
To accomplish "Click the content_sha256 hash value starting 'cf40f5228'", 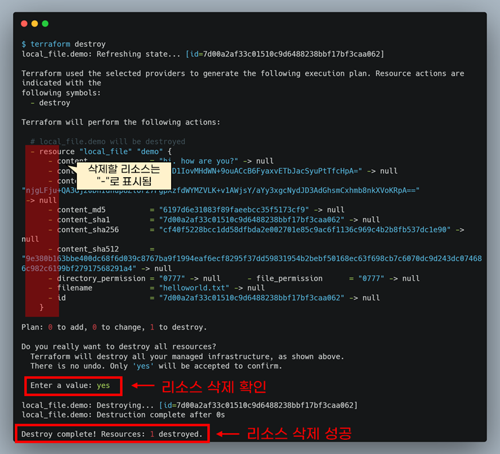I will (x=305, y=229).
